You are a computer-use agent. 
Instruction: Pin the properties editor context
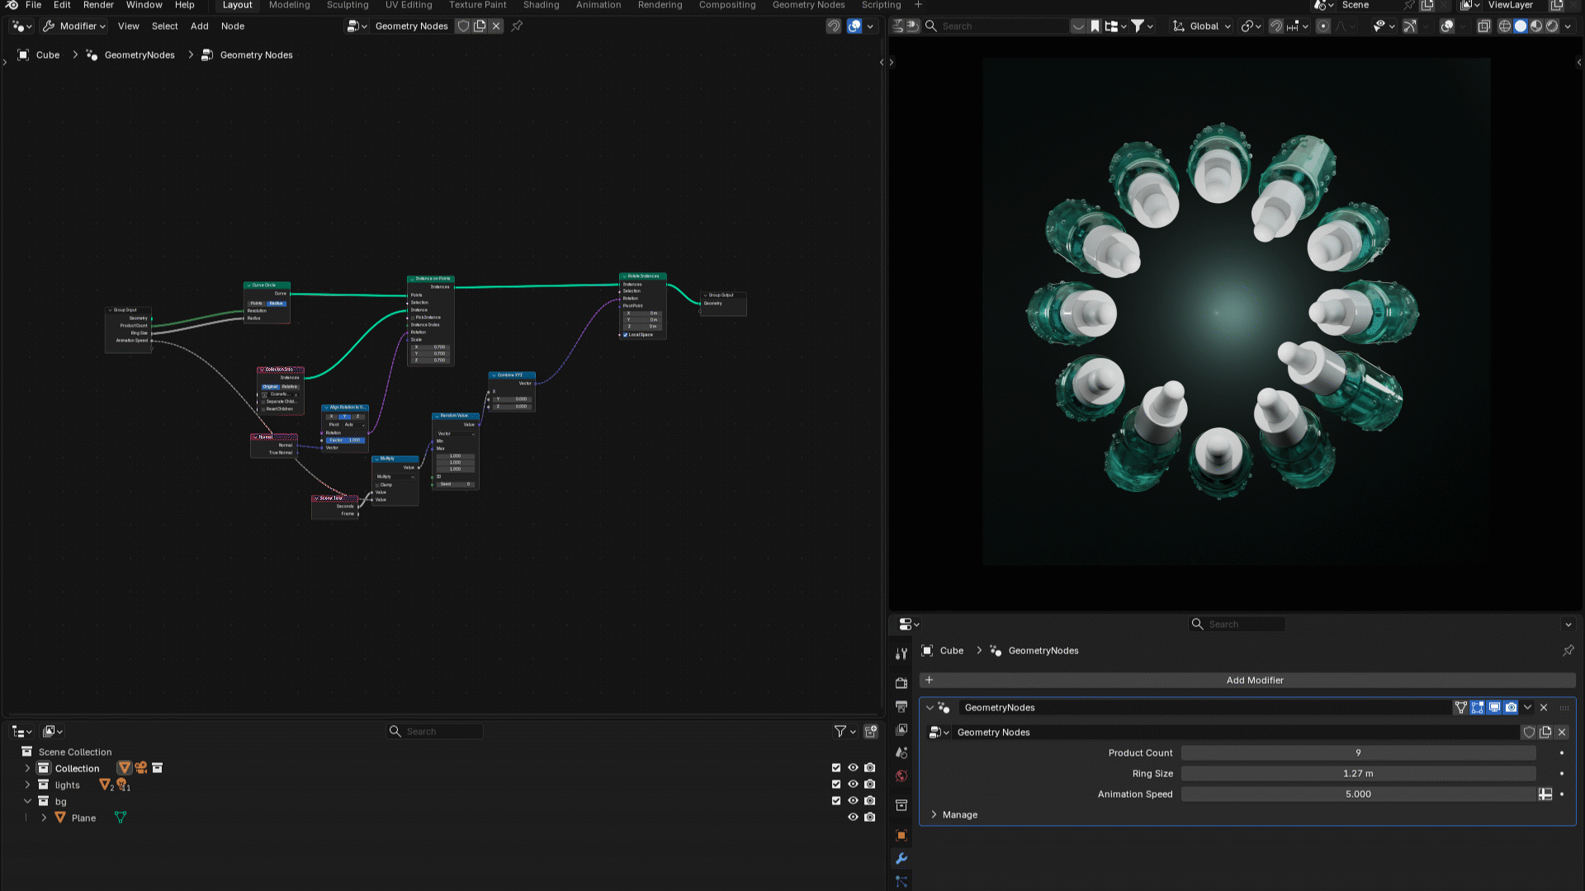click(x=1568, y=650)
